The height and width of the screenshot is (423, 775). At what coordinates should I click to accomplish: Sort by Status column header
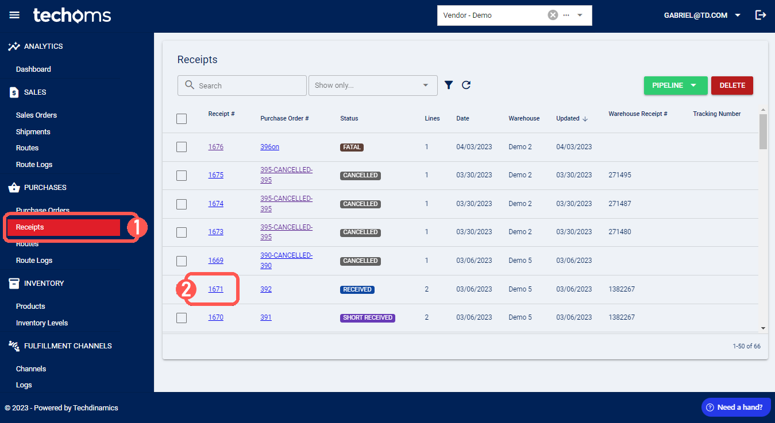[349, 119]
